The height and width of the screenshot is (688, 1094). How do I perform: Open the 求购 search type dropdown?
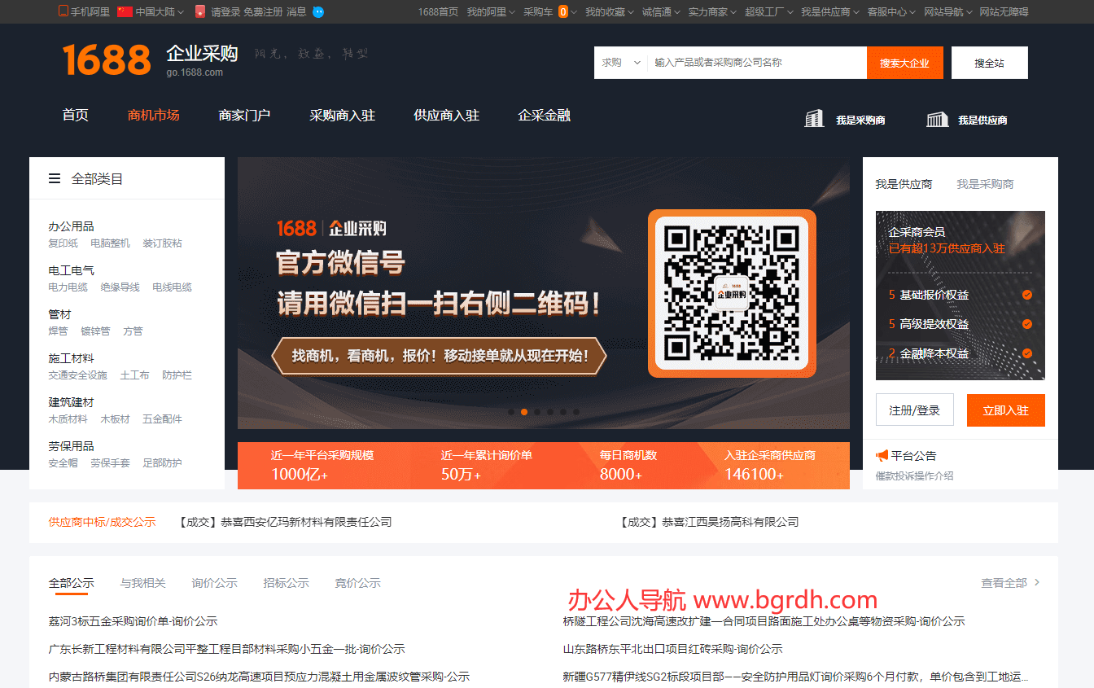621,63
